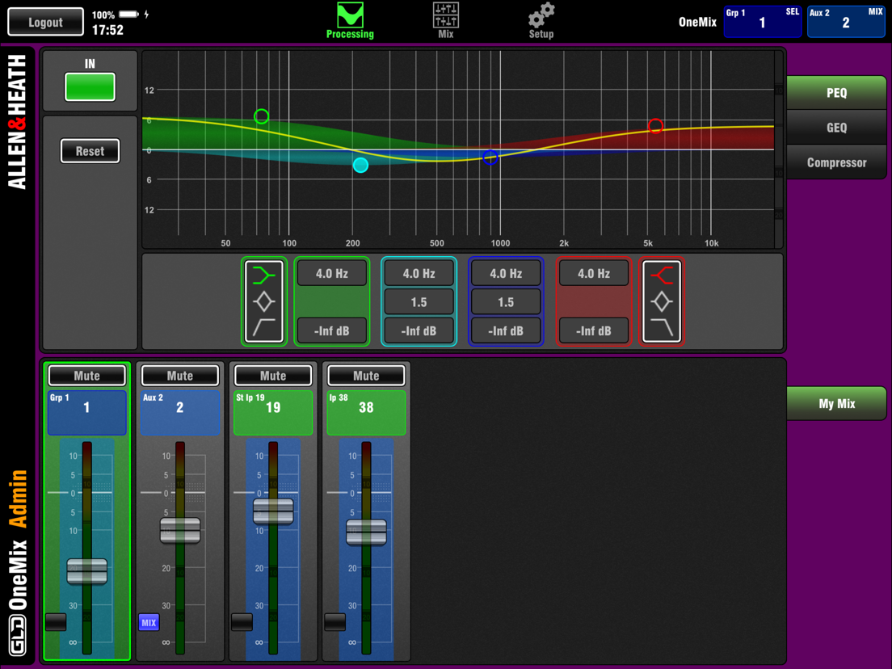
Task: Click the Grp 1 fader knob
Action: pos(87,572)
